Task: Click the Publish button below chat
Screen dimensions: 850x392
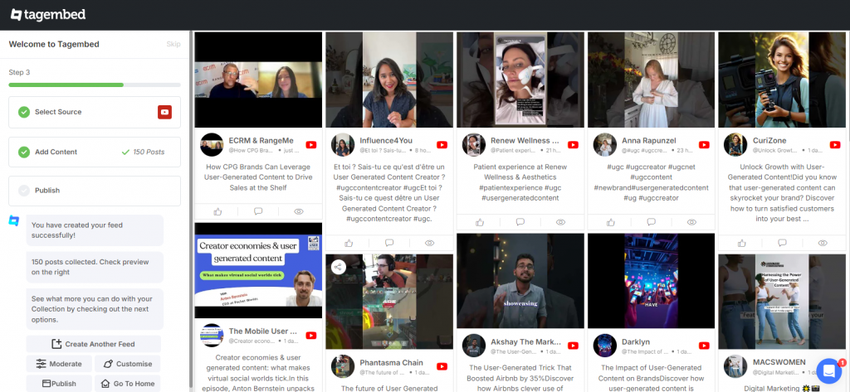Action: [59, 384]
